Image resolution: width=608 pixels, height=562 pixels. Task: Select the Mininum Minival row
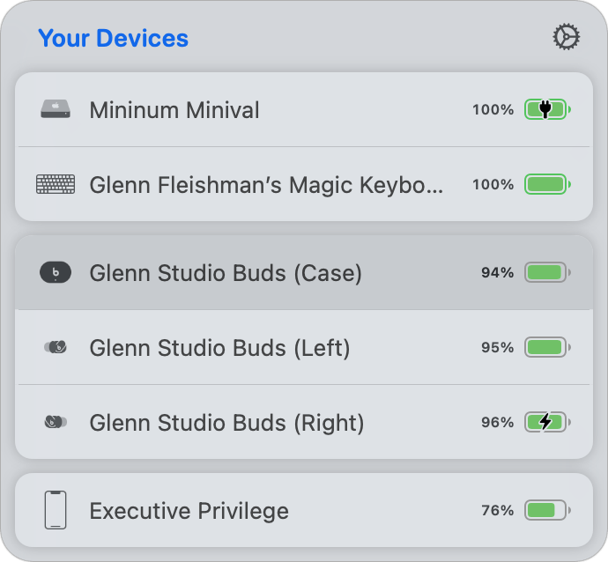pyautogui.click(x=304, y=110)
